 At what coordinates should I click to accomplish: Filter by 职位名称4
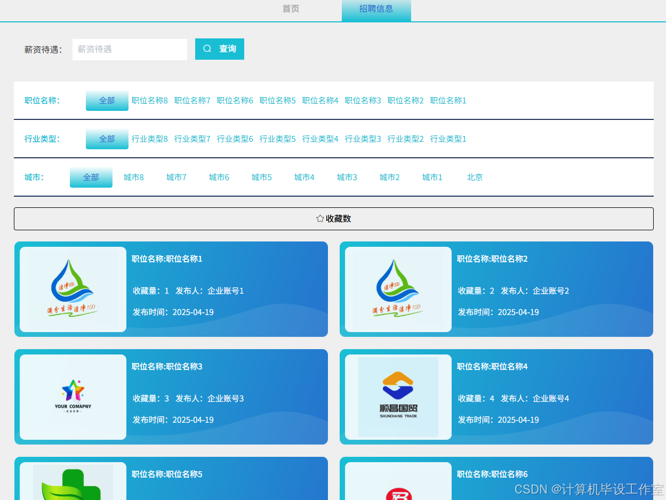click(320, 100)
